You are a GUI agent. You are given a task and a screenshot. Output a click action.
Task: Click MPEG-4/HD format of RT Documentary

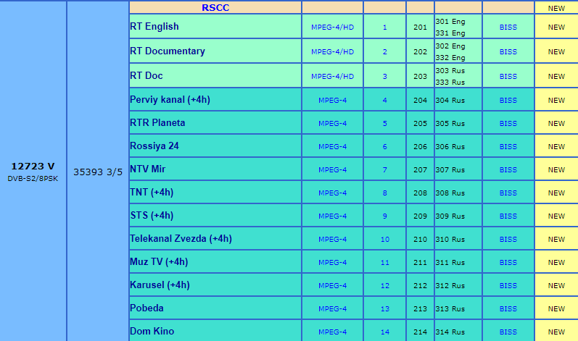[x=333, y=52]
